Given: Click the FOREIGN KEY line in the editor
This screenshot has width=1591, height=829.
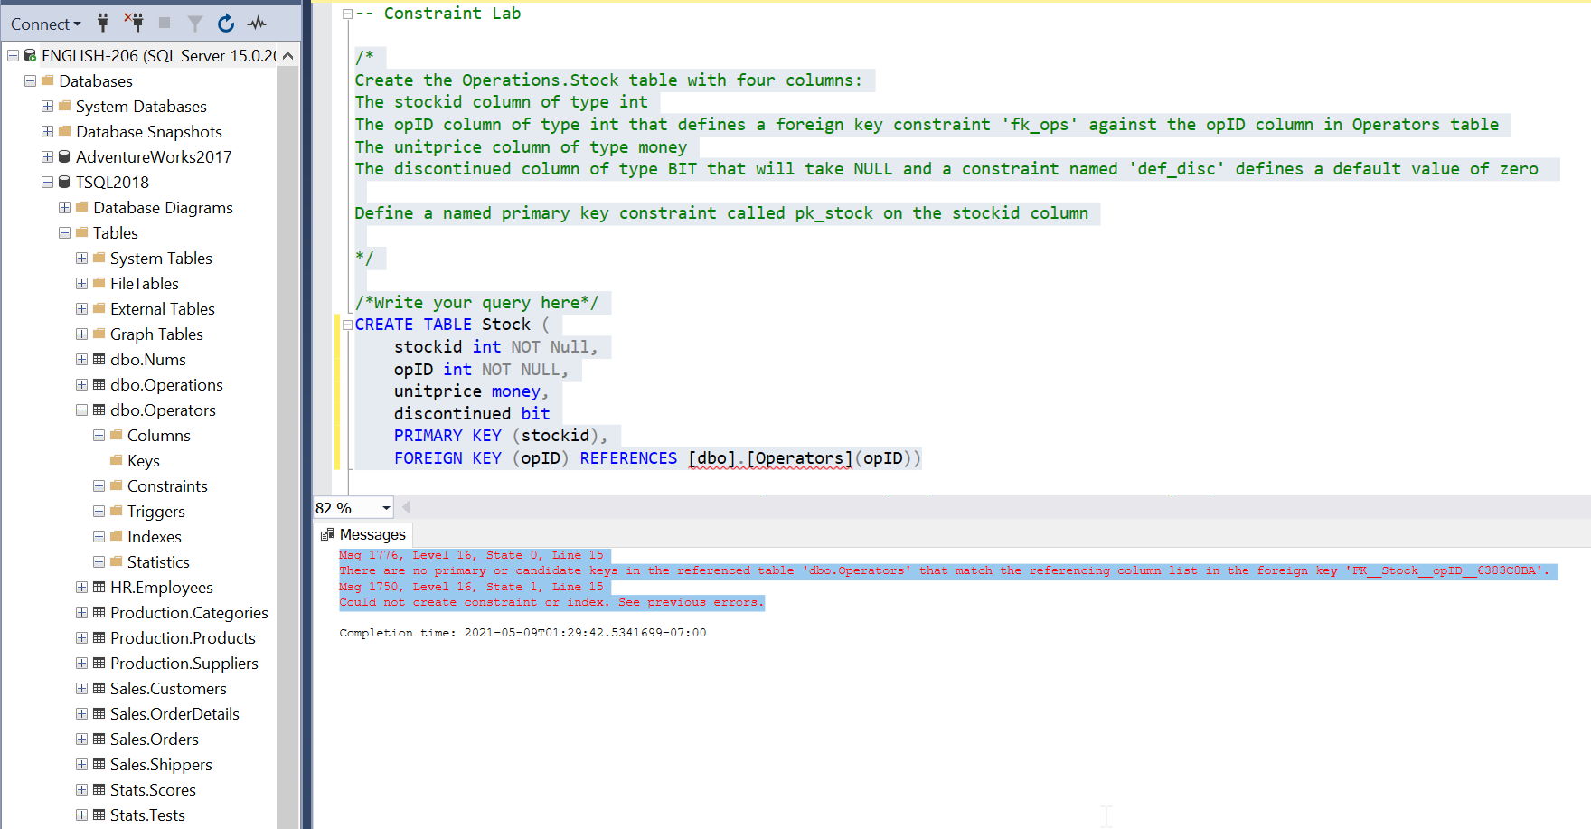Looking at the screenshot, I should pyautogui.click(x=656, y=458).
